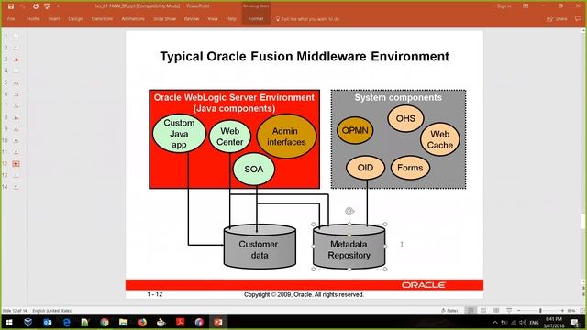Open Ribbon Display Options icon

coord(526,6)
